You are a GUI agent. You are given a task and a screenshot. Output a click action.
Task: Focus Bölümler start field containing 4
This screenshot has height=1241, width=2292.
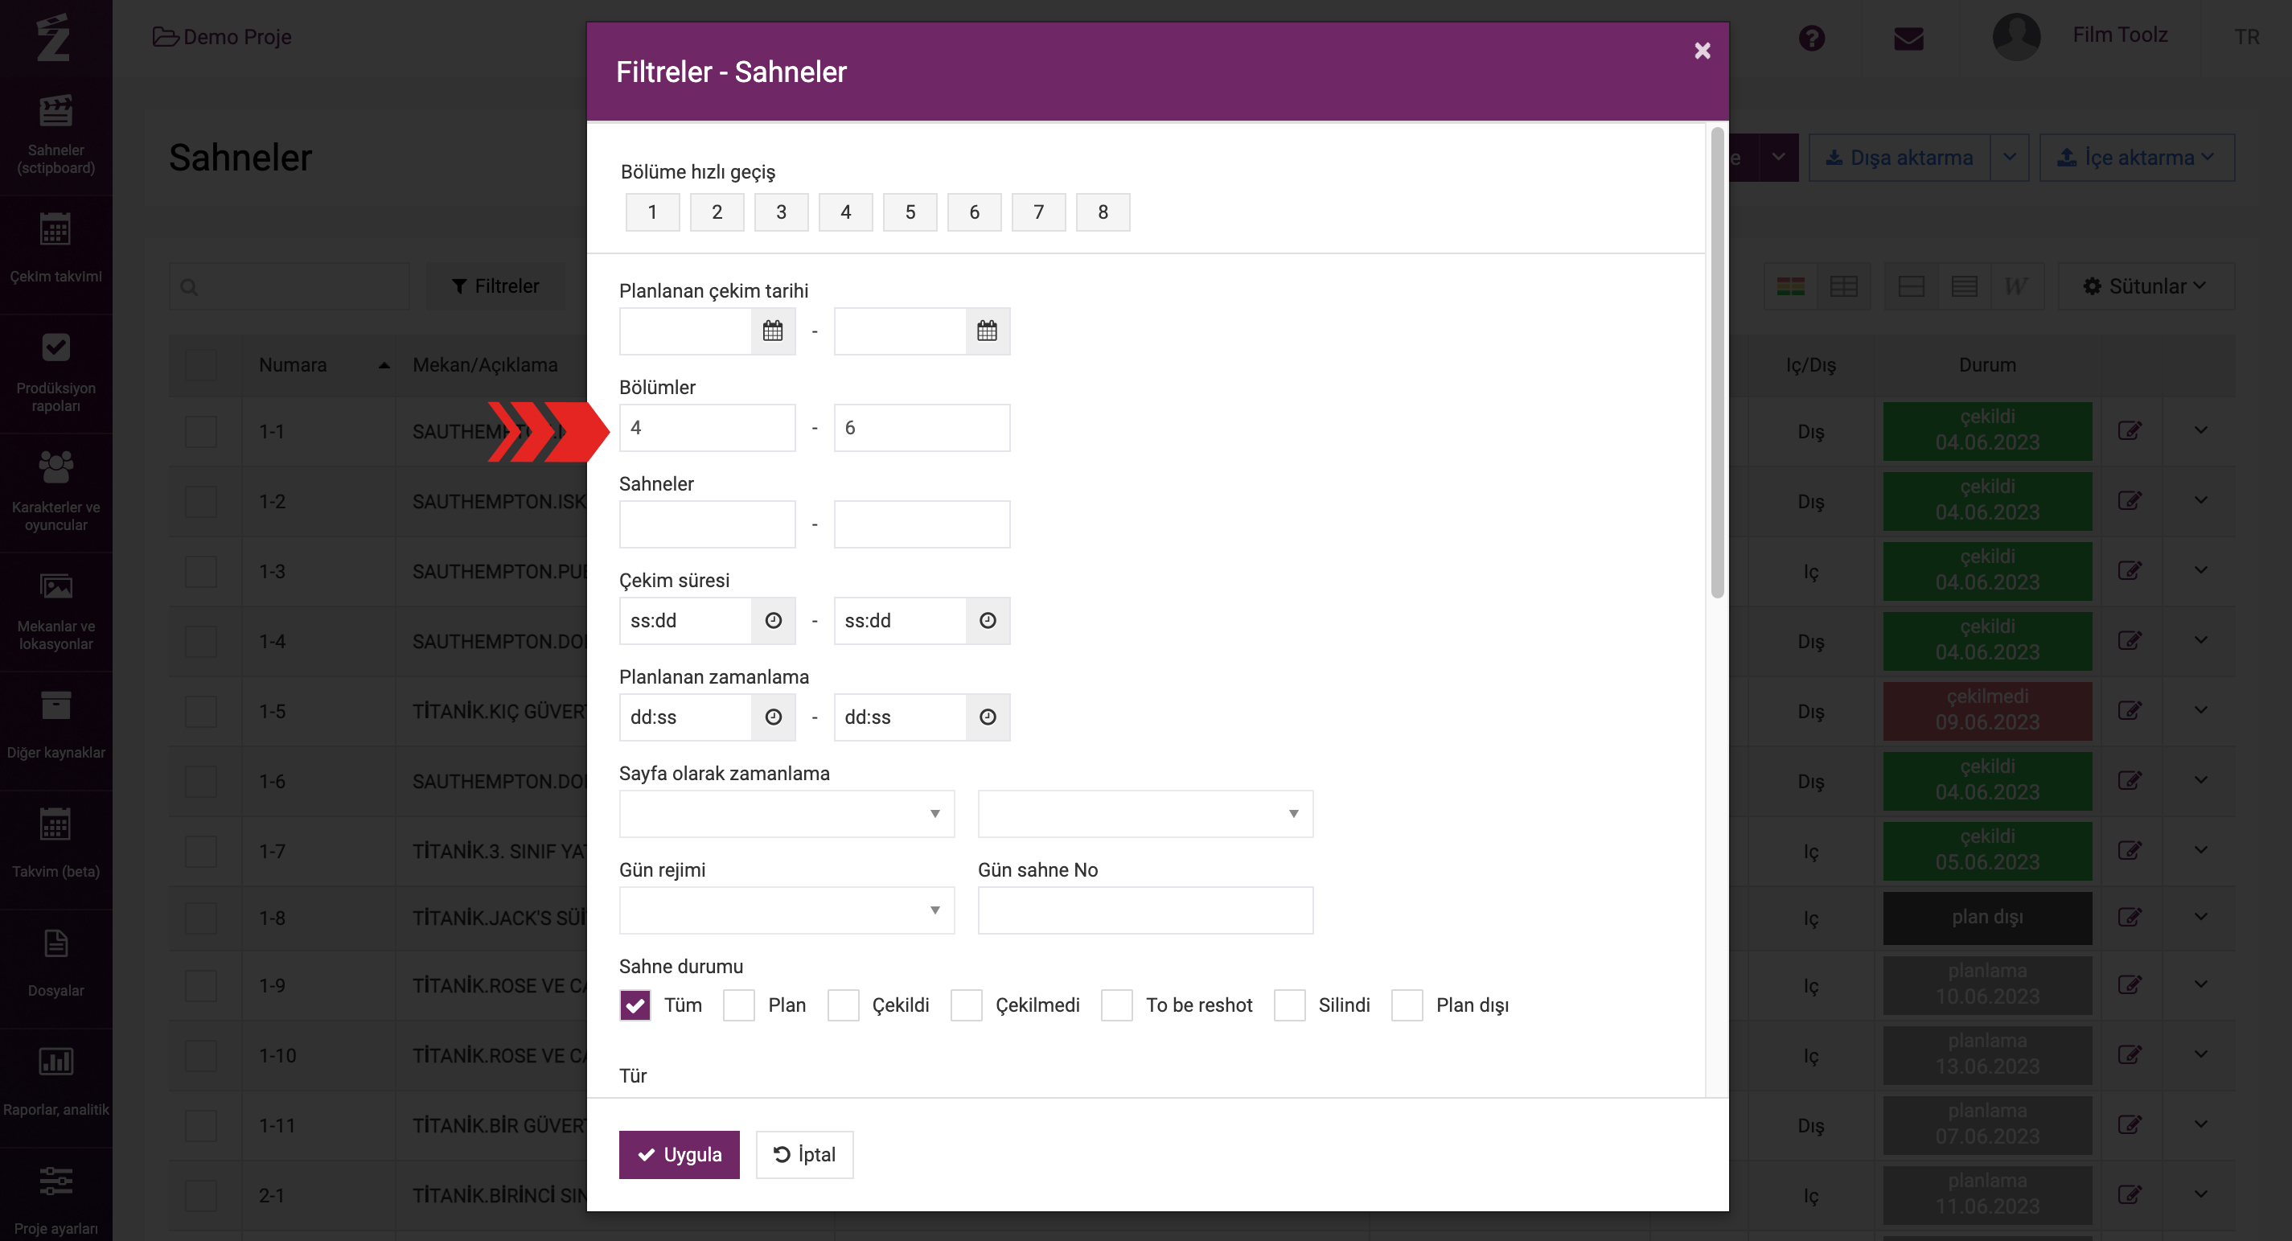coord(708,428)
